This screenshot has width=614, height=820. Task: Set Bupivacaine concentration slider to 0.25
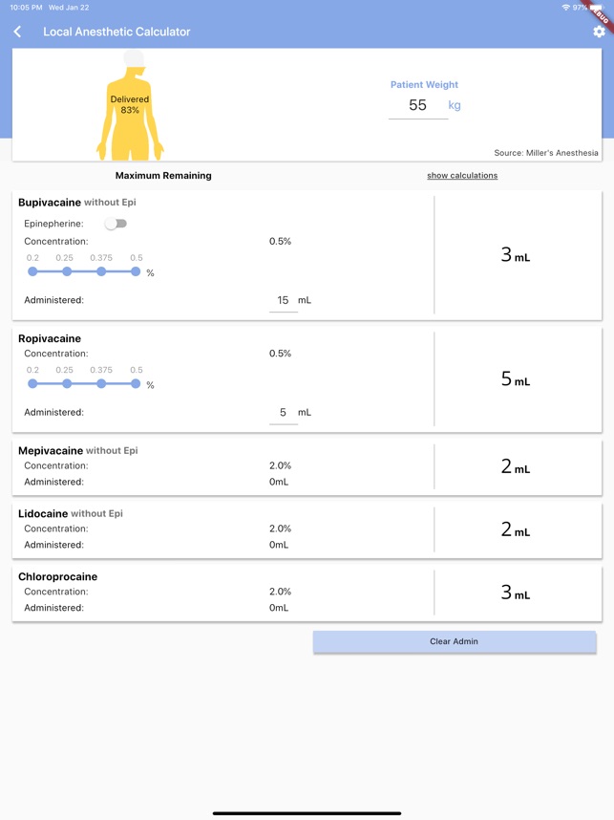pyautogui.click(x=67, y=271)
